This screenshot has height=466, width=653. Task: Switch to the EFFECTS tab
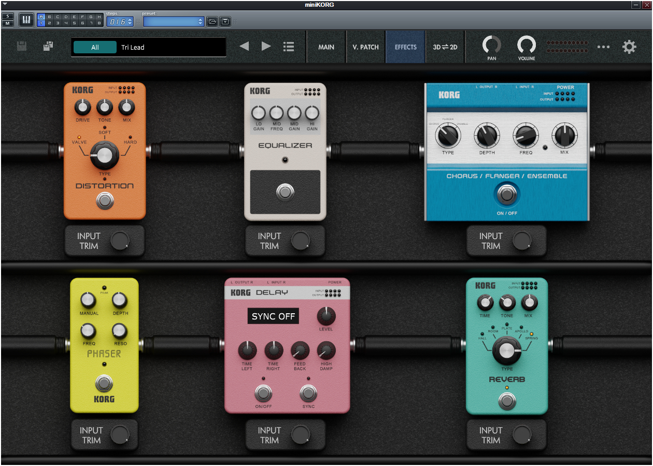[405, 47]
